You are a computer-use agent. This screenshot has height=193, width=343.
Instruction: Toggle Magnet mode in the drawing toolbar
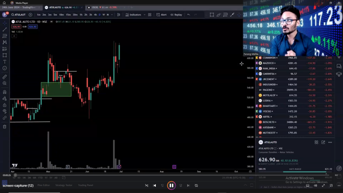click(x=5, y=92)
